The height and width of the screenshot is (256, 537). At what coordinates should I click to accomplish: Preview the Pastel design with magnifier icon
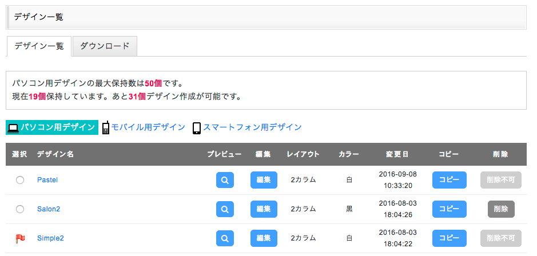225,180
